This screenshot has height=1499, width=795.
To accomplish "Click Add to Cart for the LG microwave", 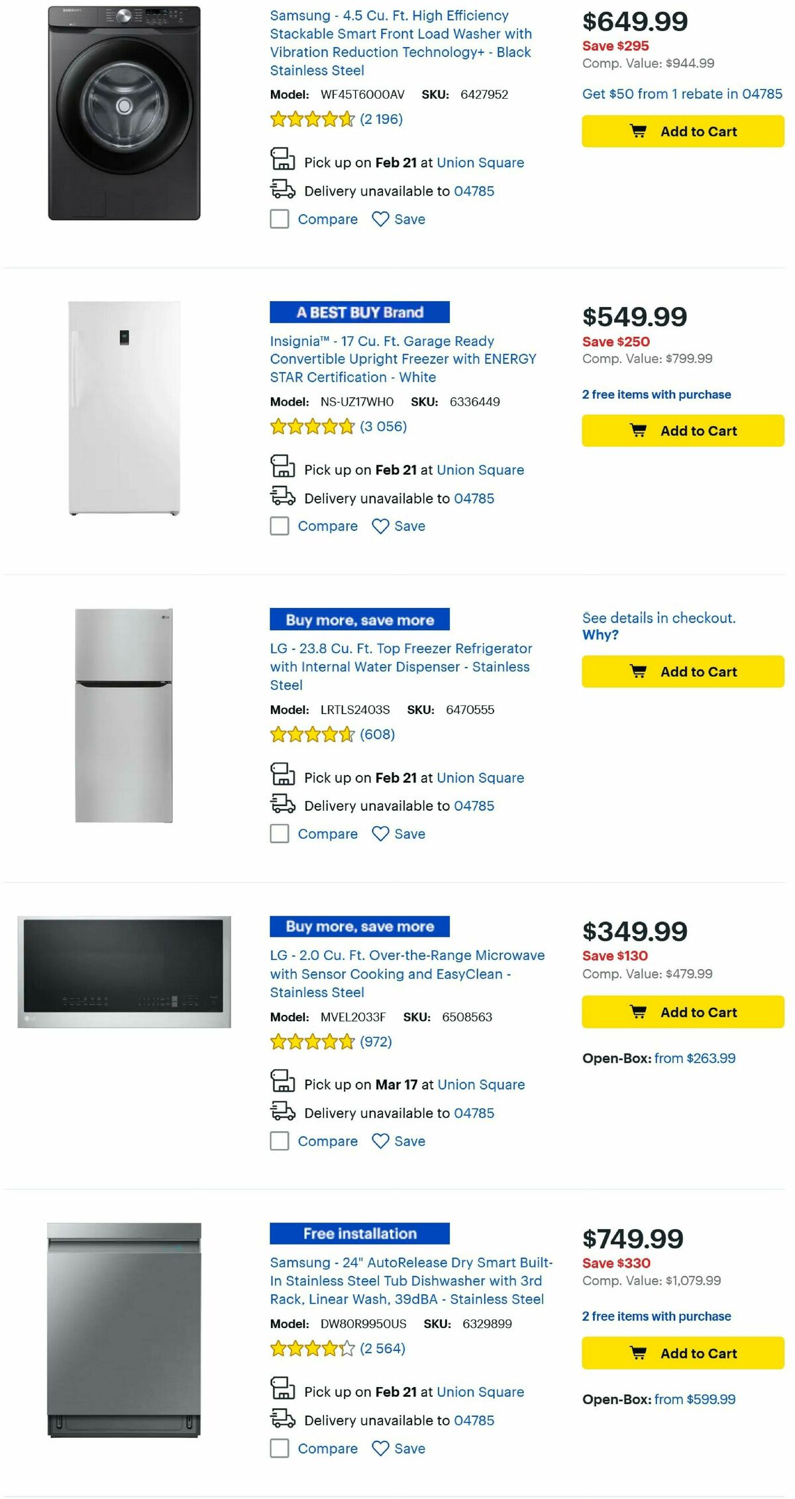I will pos(682,1012).
